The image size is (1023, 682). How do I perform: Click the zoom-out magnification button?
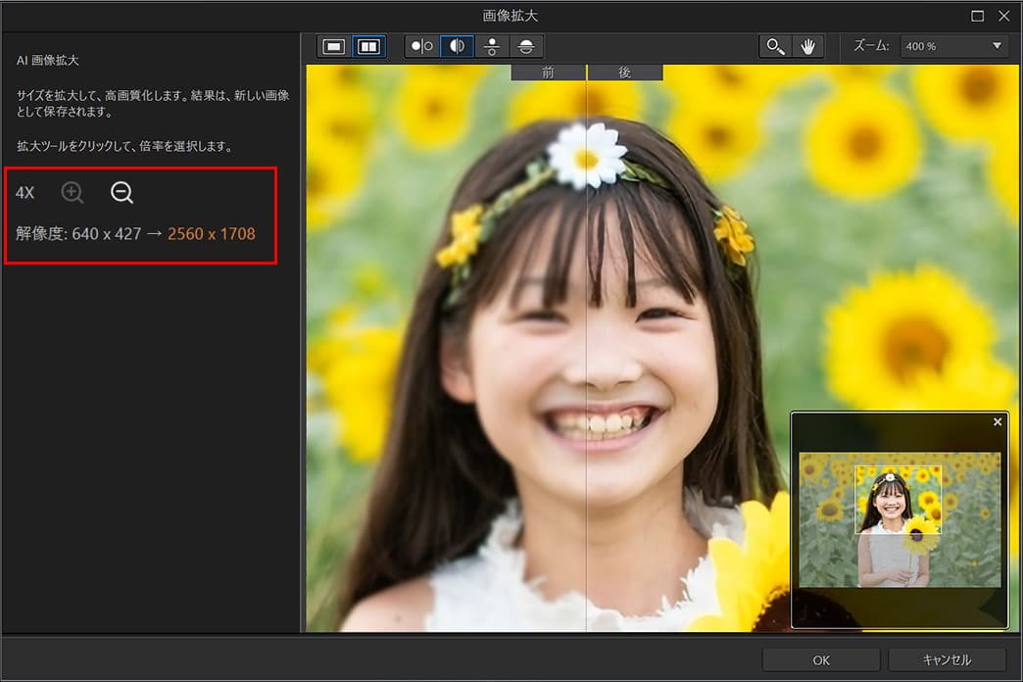pos(122,192)
